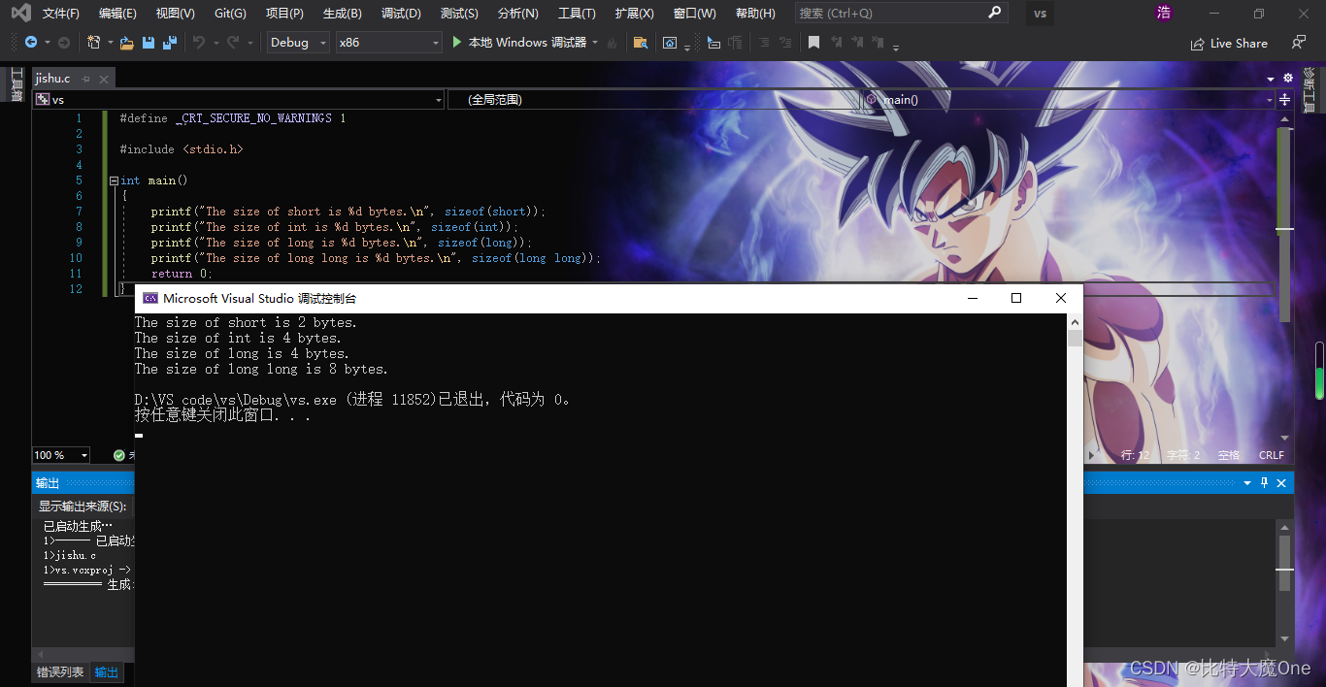Screen dimensions: 1326x687
Task: Open the 视图(V) menu
Action: (175, 14)
